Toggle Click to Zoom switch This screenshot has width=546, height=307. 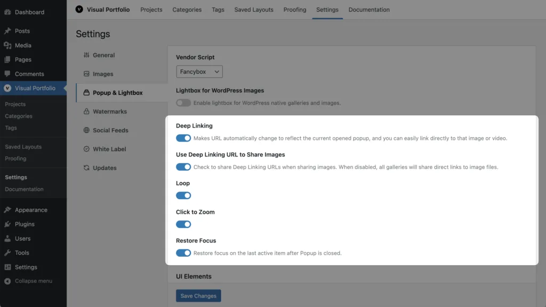(183, 224)
